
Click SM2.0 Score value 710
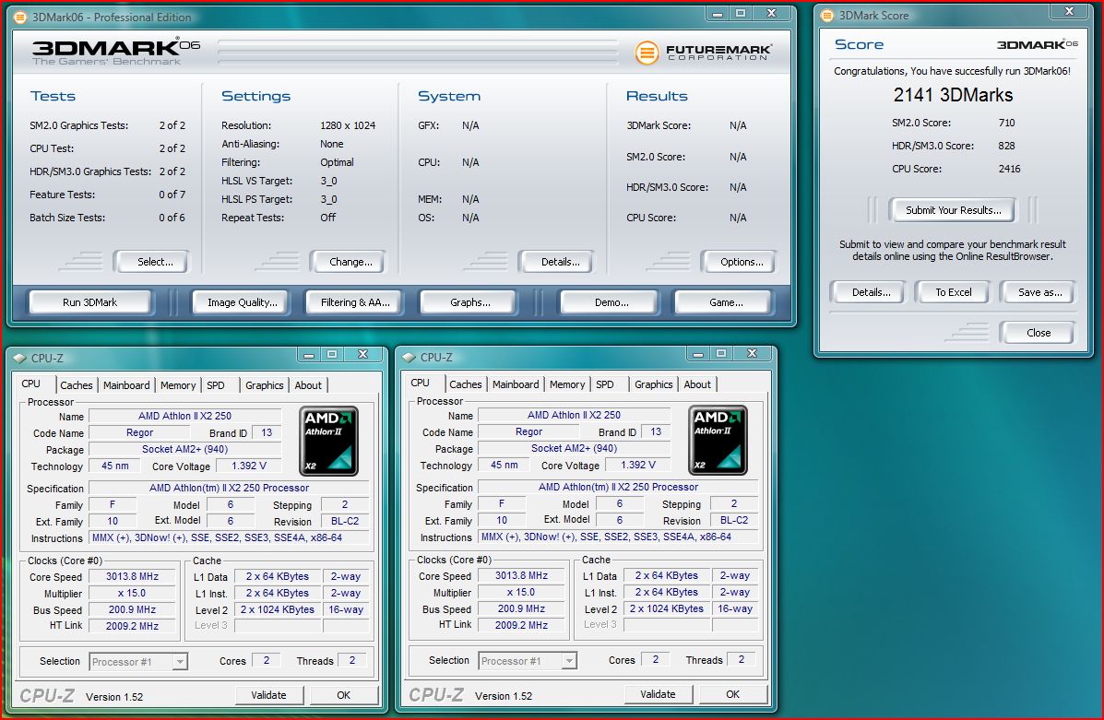1007,123
